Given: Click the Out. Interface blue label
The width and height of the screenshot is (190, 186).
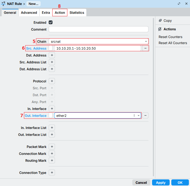Looking at the screenshot, I should 35,115.
